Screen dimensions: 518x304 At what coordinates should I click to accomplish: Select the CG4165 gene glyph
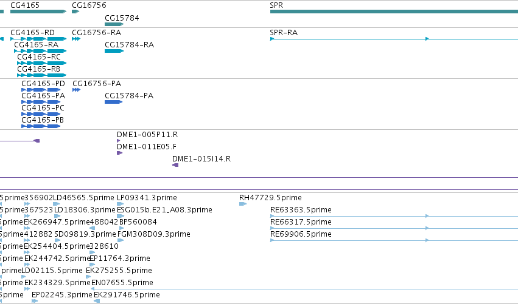pos(38,12)
